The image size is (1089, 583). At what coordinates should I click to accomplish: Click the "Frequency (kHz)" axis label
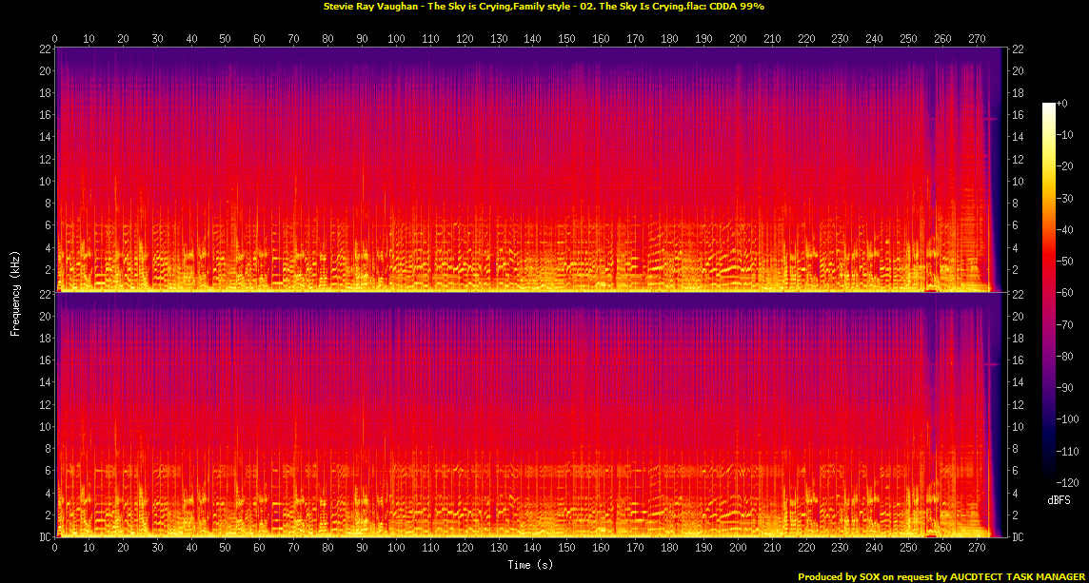click(15, 291)
